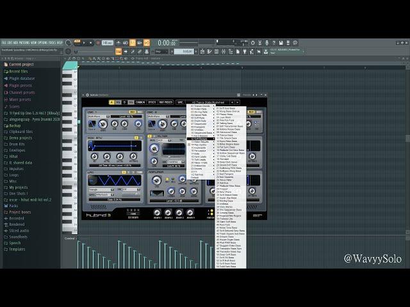Screen dimensions: 410x307
Task: Select Hybrid part B tab
Action: click(x=125, y=102)
